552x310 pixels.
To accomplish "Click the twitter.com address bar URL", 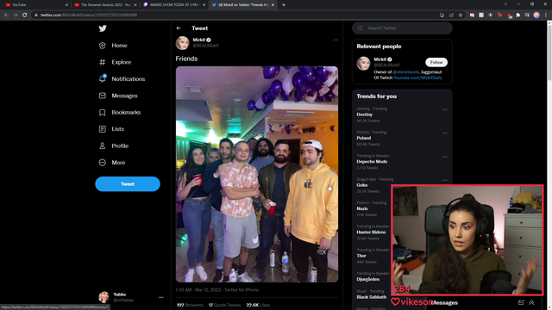I will click(x=89, y=15).
